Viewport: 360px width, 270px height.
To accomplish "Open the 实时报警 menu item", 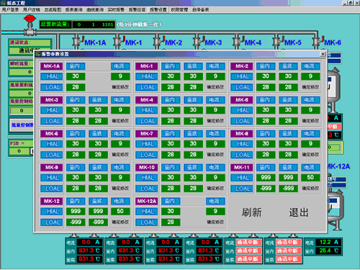I will tap(116, 10).
